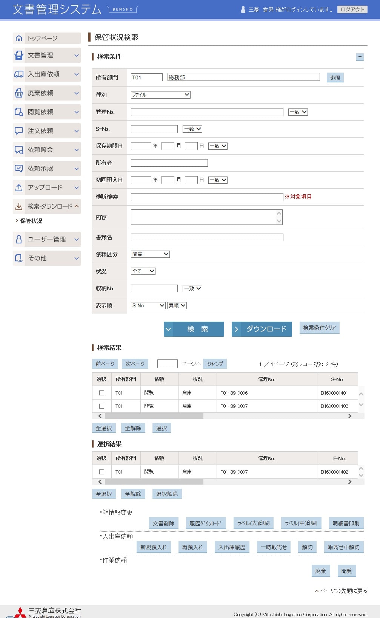Click the 注文依頼 speech bubble icon
This screenshot has height=618, width=380.
pyautogui.click(x=19, y=131)
